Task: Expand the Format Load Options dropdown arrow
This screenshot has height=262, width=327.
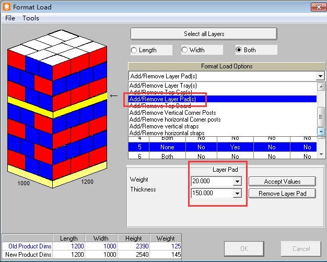Action: click(x=320, y=76)
